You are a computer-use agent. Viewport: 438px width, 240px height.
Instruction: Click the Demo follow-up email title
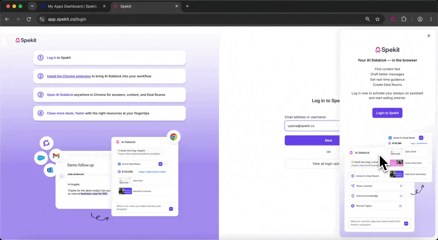tap(80, 165)
